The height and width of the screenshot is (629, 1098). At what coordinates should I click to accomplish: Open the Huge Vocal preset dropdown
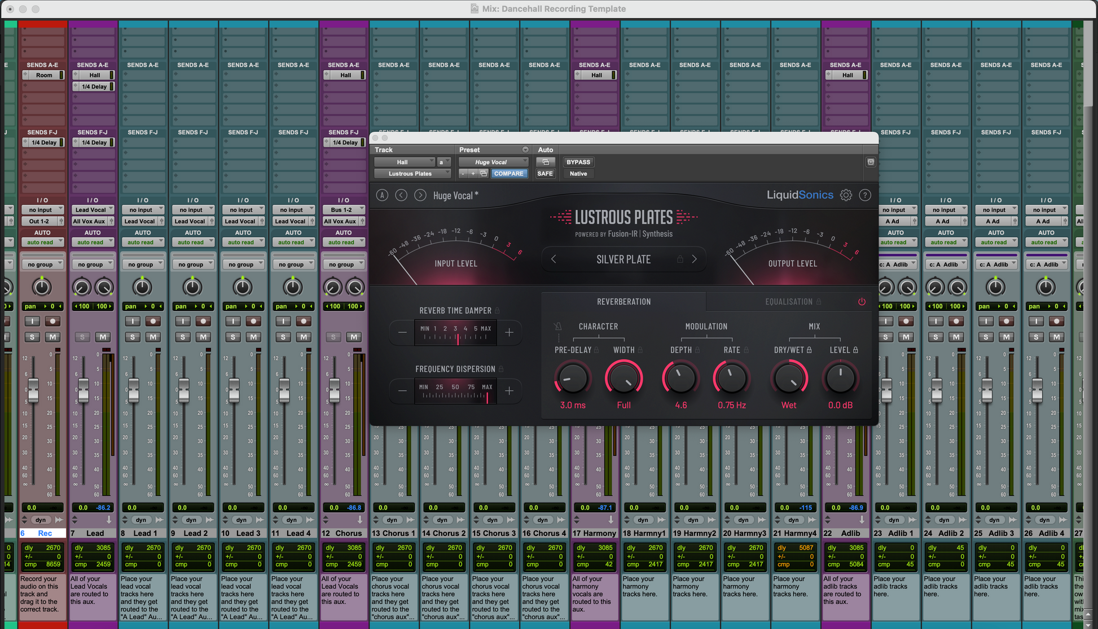click(494, 162)
